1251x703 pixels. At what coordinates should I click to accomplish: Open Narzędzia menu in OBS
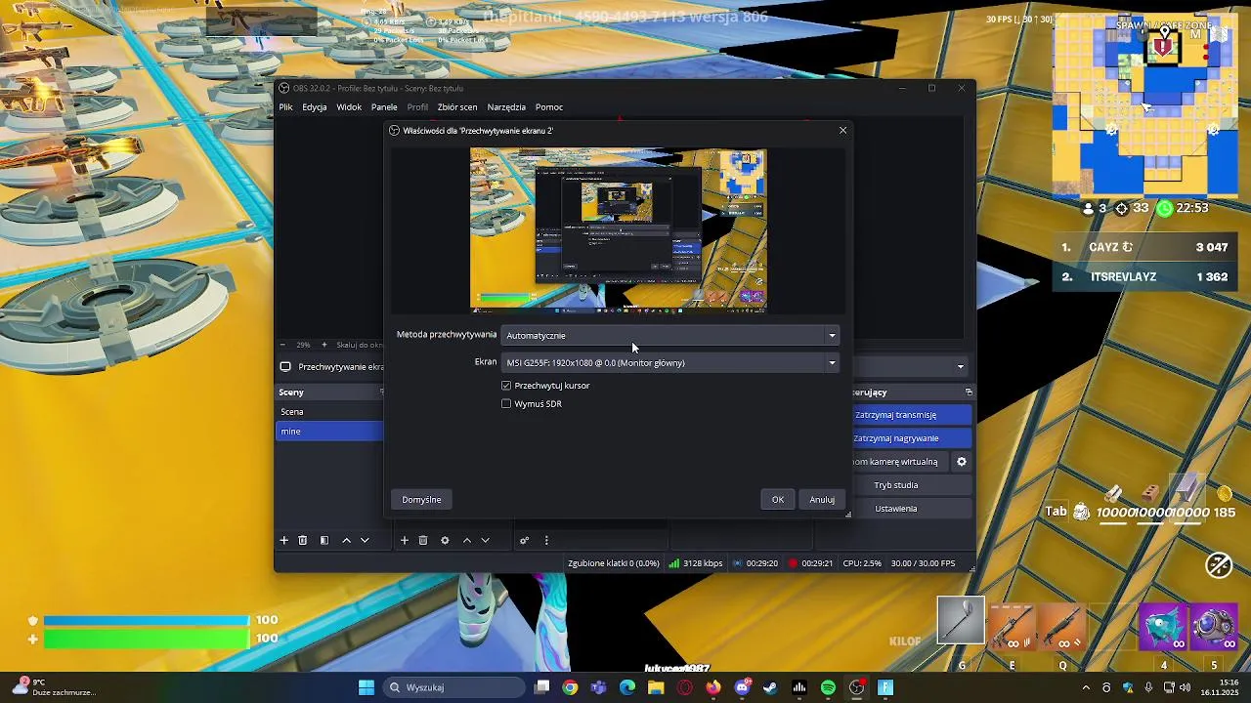506,107
